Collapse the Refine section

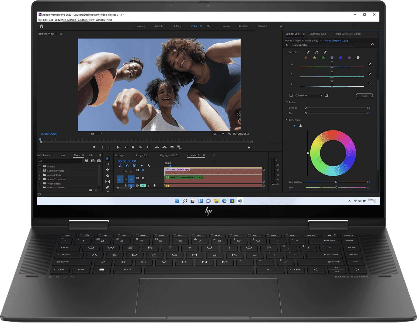point(287,102)
